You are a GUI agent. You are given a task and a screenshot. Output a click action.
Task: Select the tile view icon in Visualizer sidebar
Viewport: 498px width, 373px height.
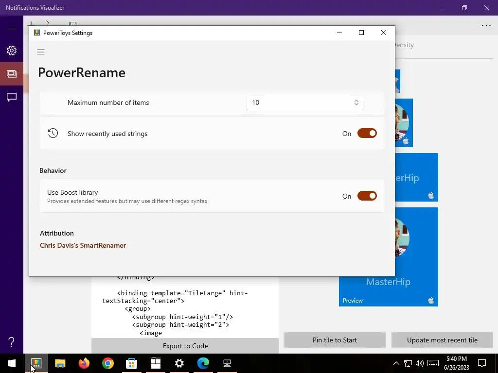[x=12, y=74]
